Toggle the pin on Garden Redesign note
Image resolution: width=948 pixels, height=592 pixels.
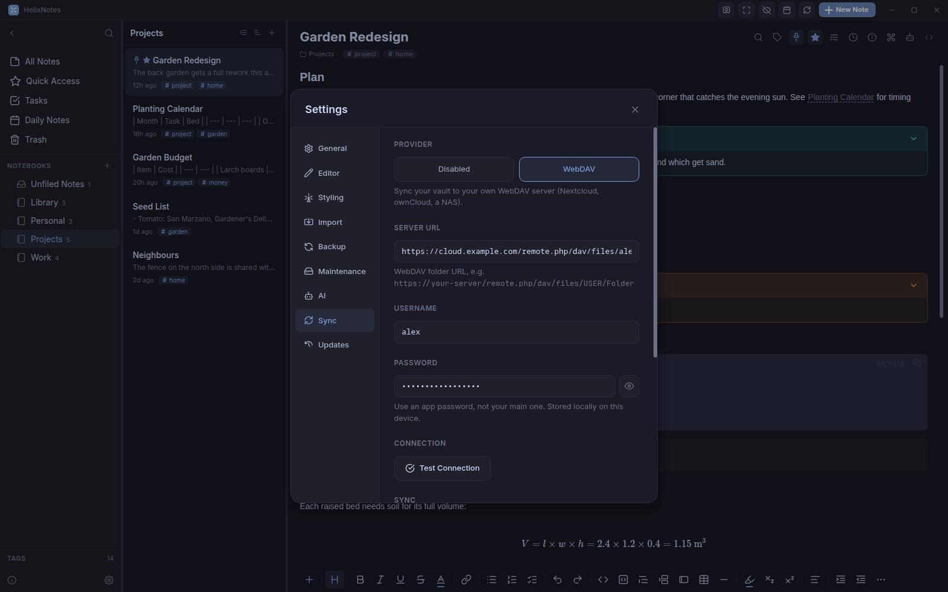[x=796, y=37]
